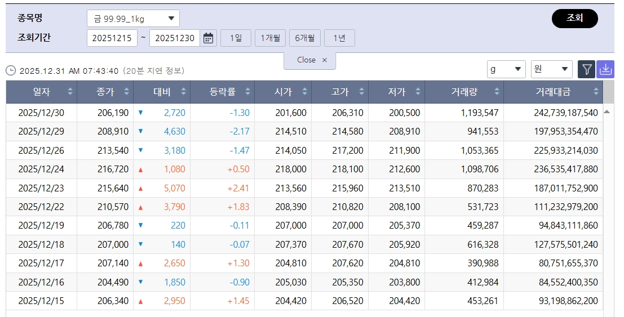624x317 pixels.
Task: Click the 거래량 column header
Action: 464,92
